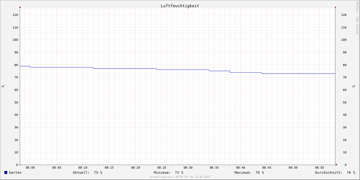Click the 08:10 time axis label
This screenshot has width=360, height=180.
tap(83, 168)
